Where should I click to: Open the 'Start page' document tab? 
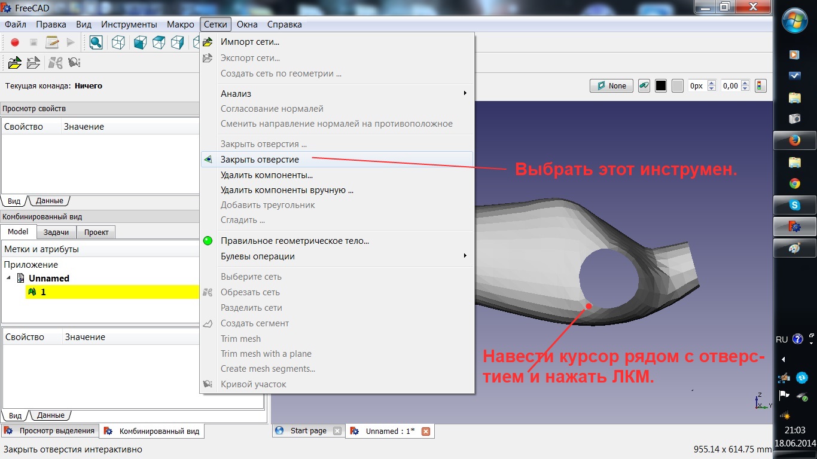pyautogui.click(x=308, y=431)
